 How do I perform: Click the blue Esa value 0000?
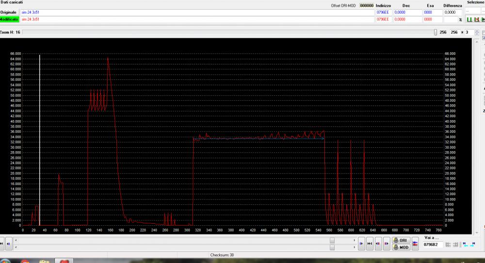tap(433, 13)
